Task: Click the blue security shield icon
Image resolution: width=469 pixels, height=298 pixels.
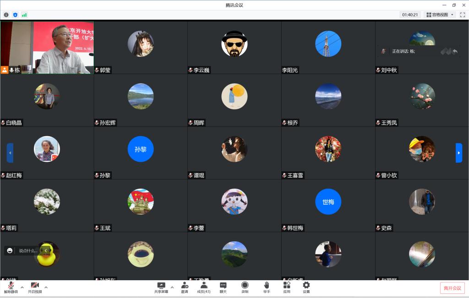Action: (x=15, y=15)
